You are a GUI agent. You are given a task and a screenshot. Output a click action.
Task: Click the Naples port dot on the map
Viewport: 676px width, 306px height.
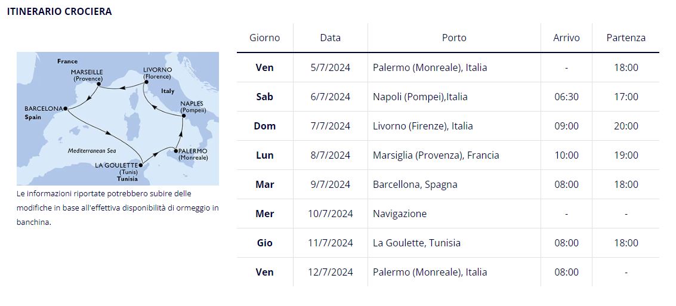click(x=183, y=116)
